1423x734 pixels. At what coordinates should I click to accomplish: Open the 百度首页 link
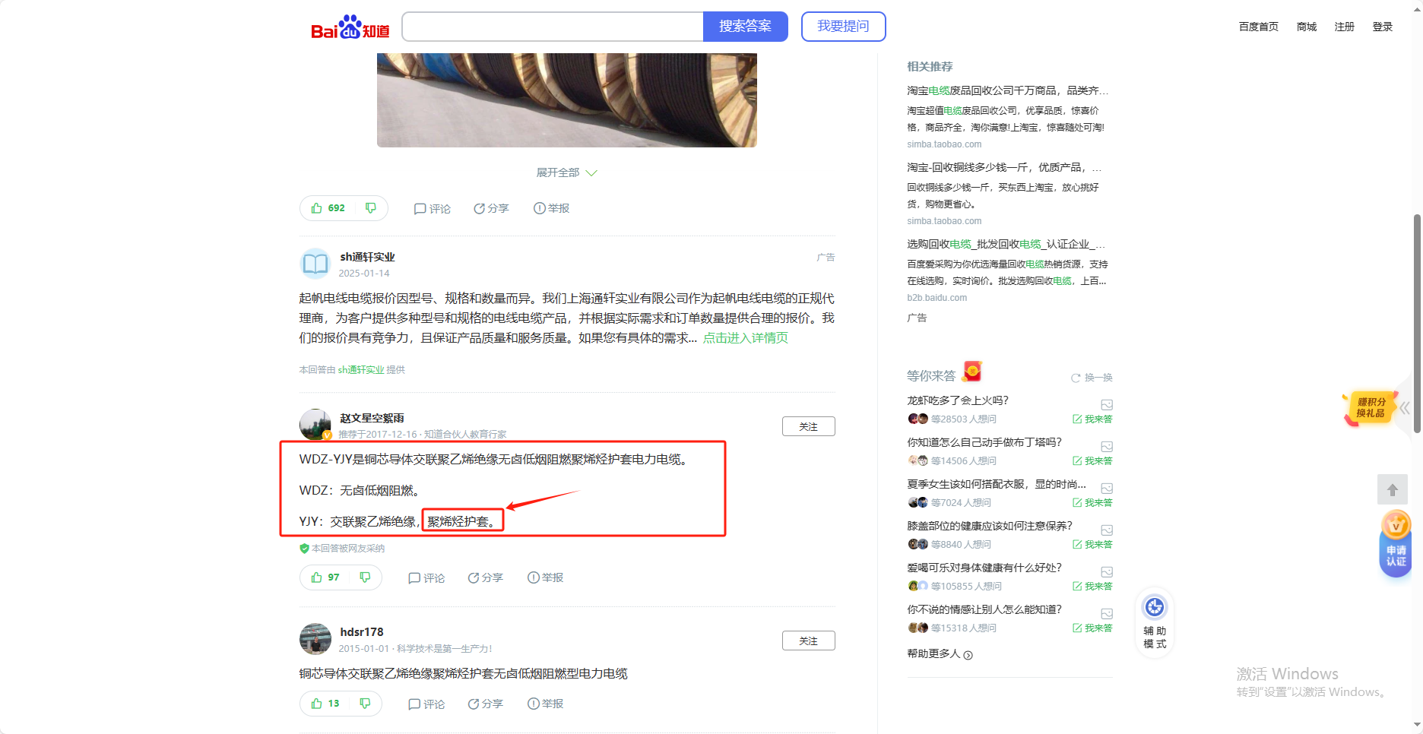click(1258, 27)
